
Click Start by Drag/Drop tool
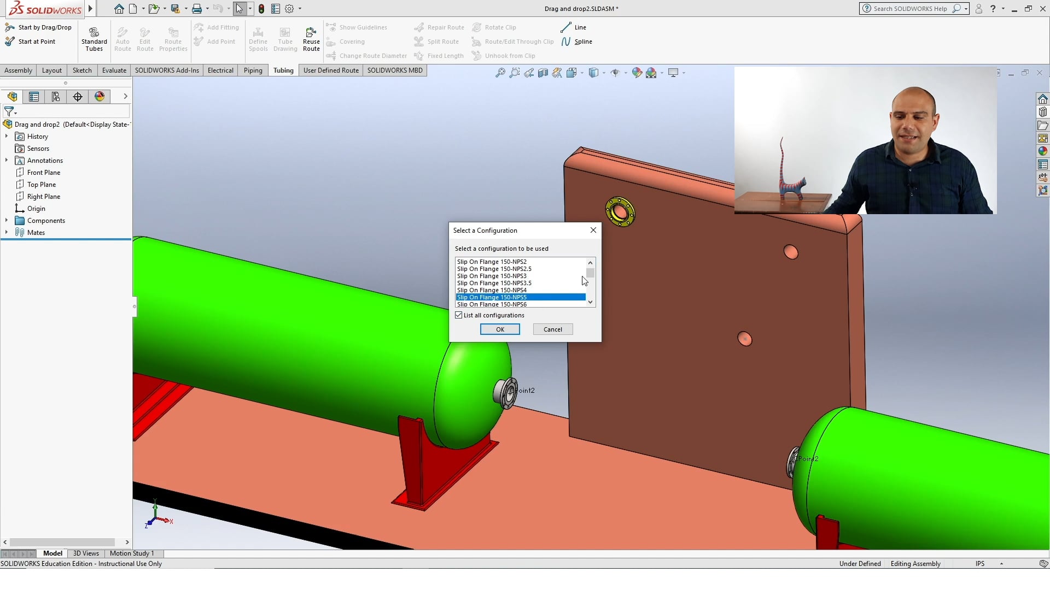(x=38, y=27)
